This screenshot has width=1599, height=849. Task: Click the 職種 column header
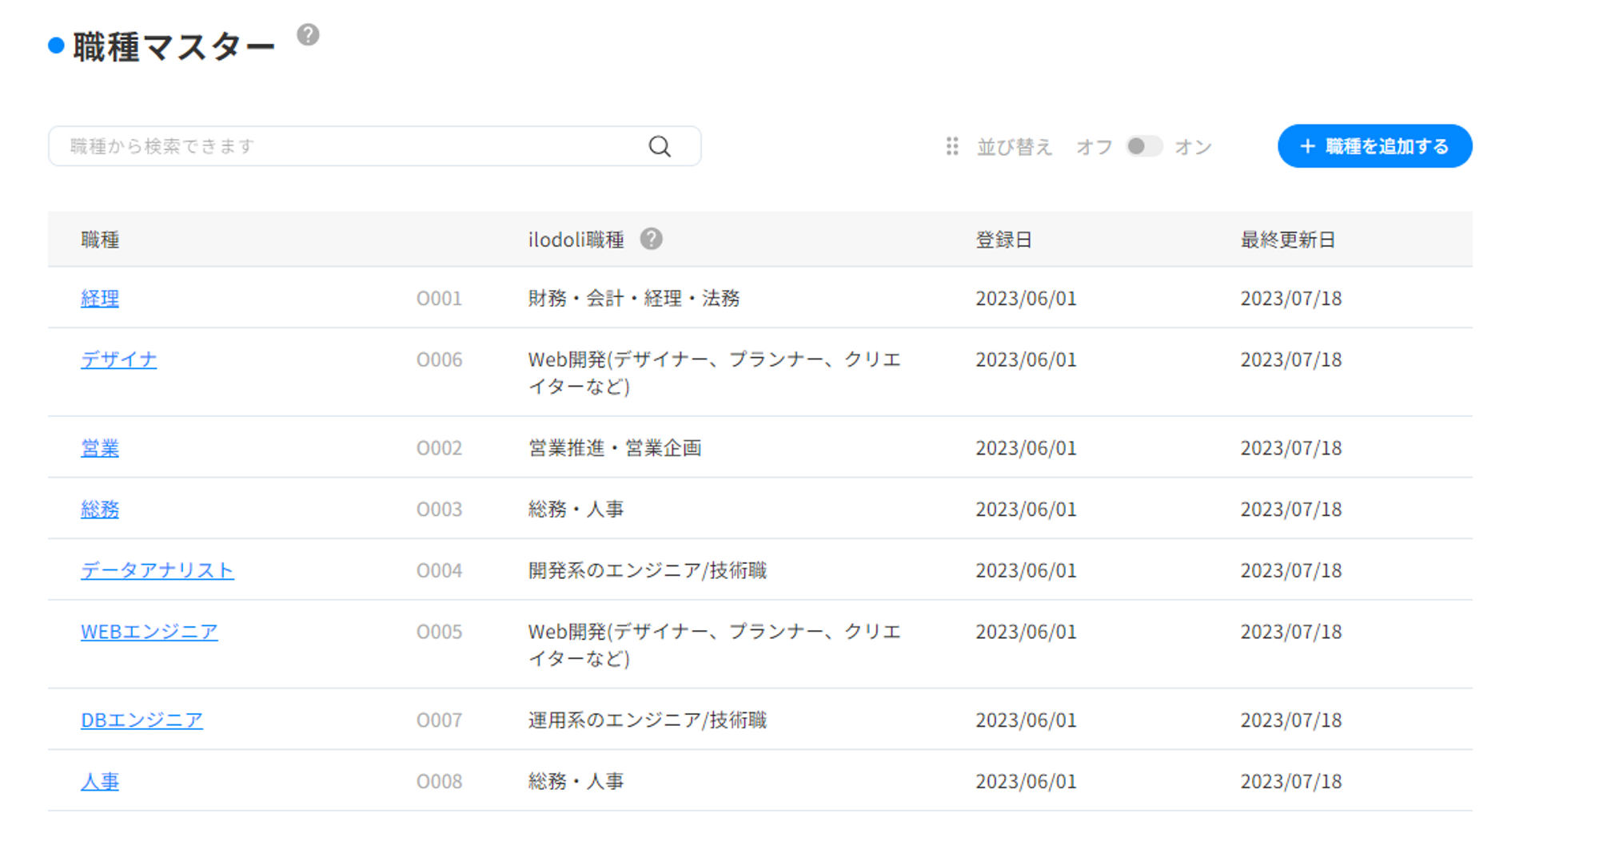point(100,240)
